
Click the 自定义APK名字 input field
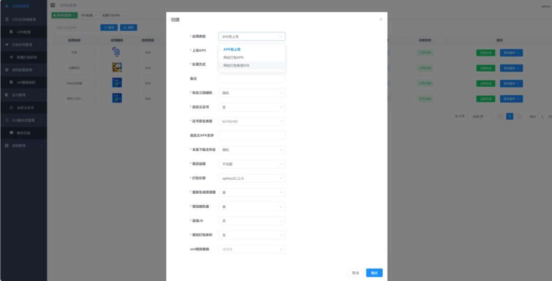(252, 136)
